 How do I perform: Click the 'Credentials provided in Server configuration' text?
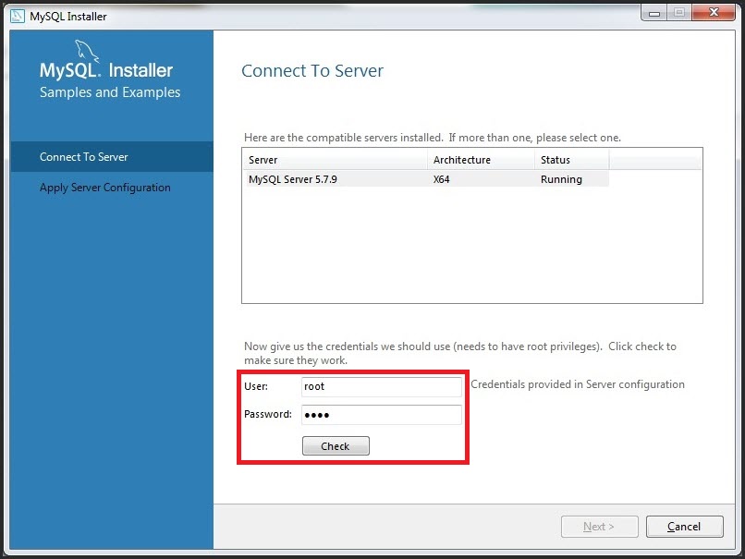(578, 384)
